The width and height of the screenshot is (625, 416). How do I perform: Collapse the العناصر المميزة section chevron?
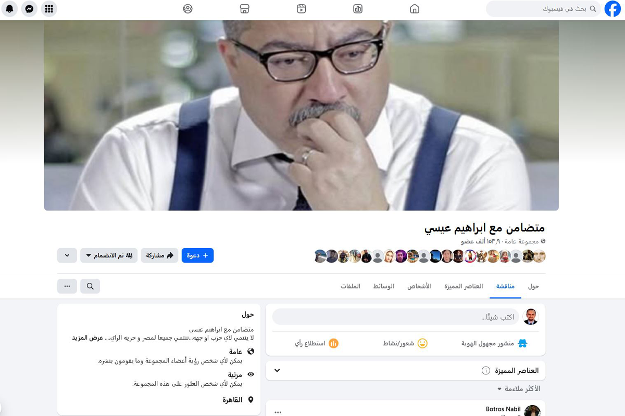click(277, 371)
